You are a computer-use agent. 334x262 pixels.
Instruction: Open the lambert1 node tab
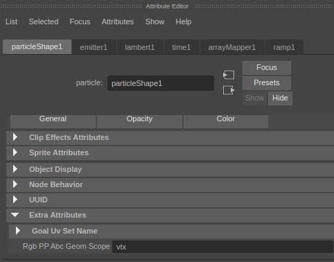140,47
